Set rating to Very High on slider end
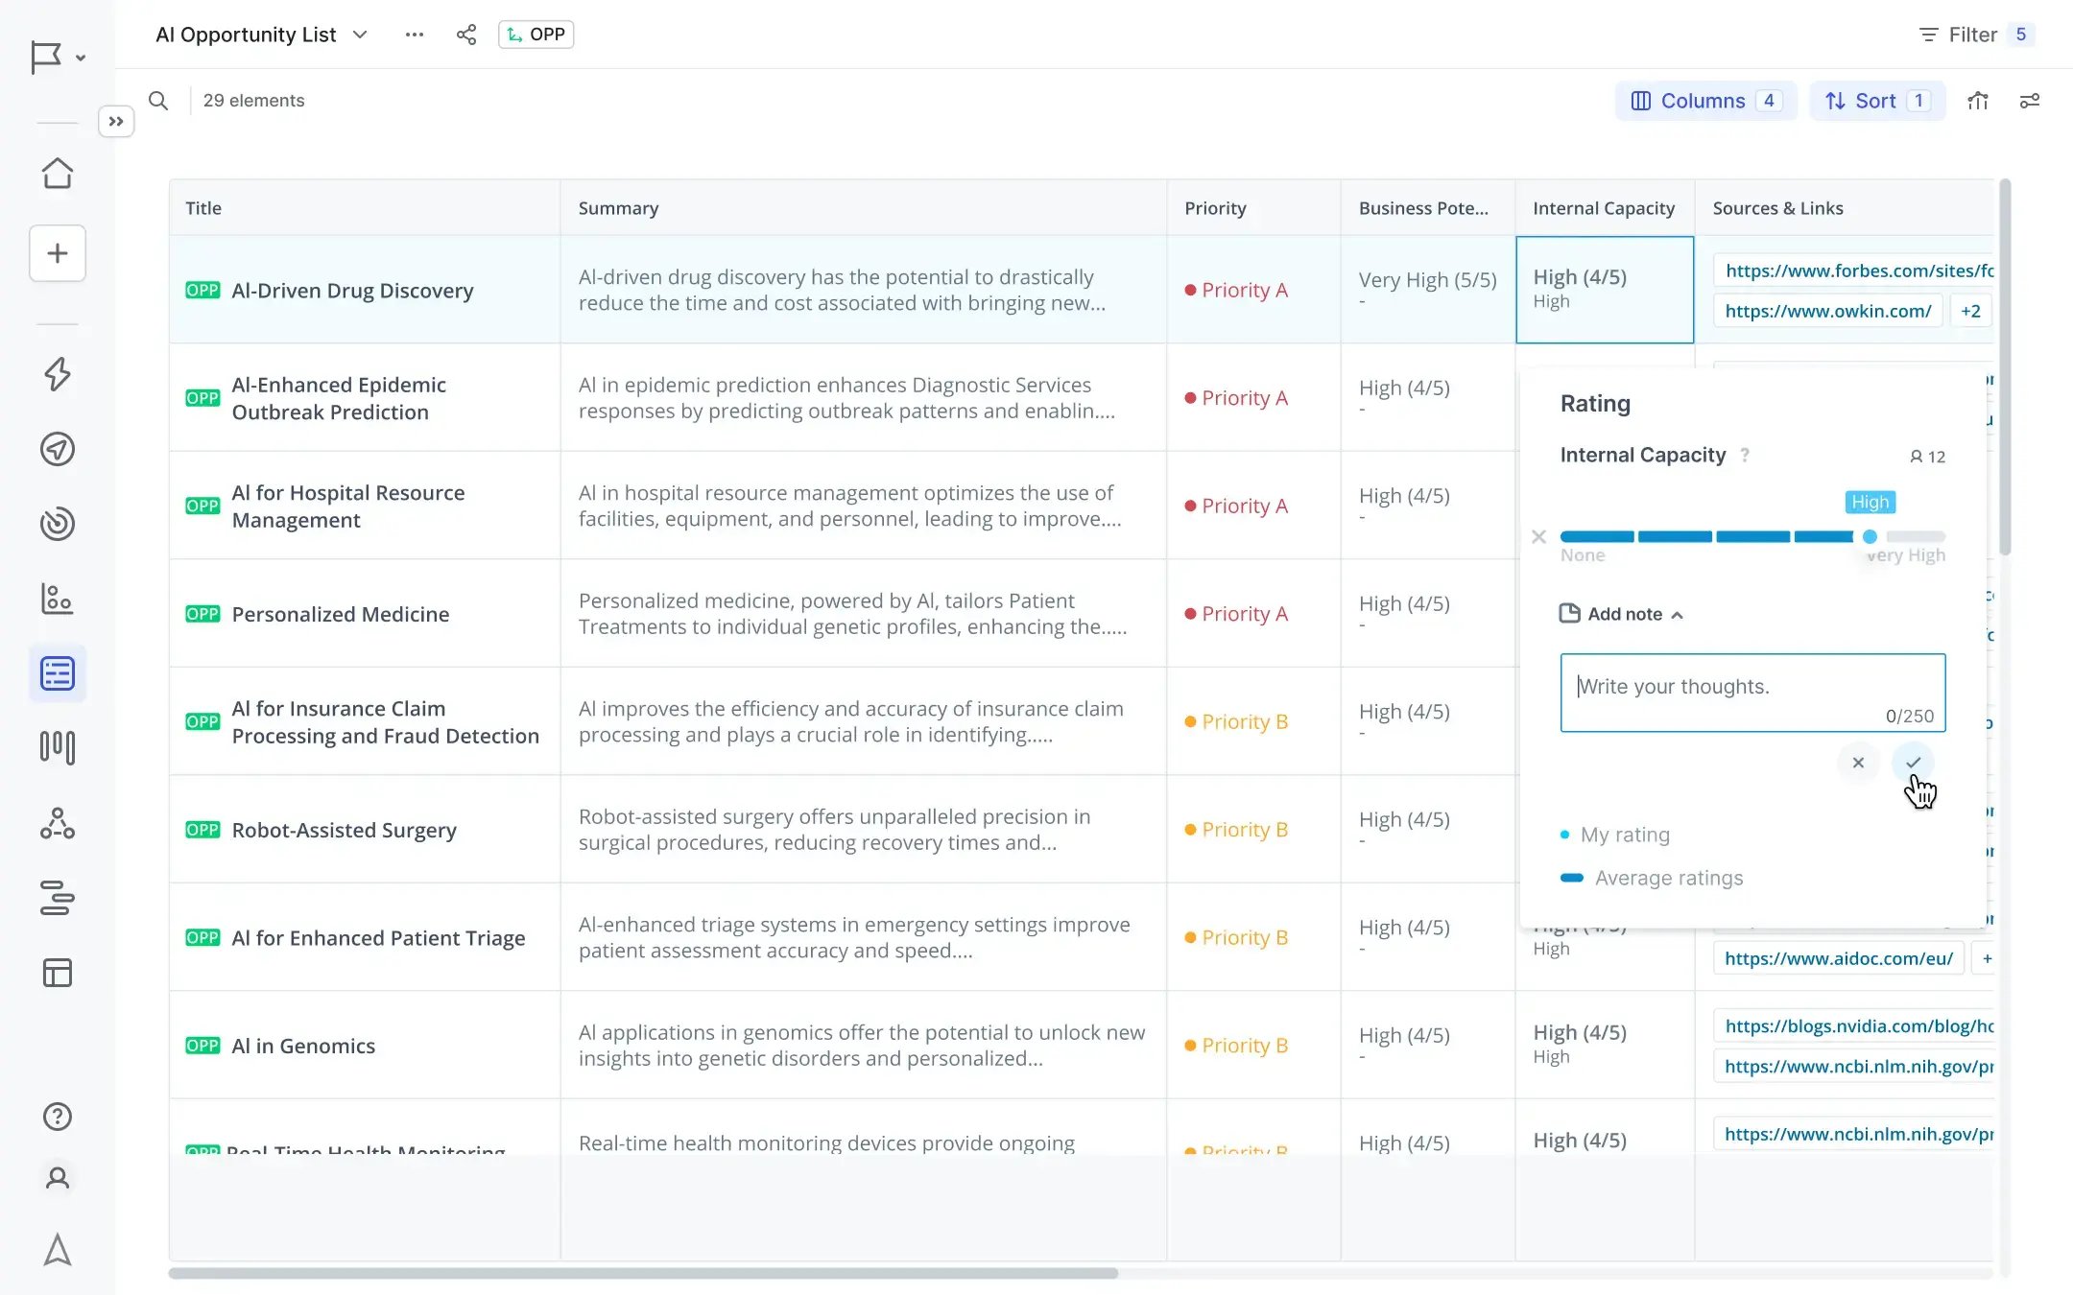 pyautogui.click(x=1917, y=536)
